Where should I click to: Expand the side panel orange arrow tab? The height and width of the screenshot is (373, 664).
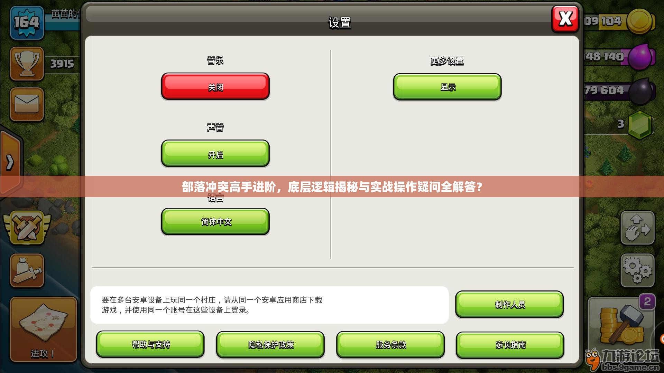pos(10,162)
